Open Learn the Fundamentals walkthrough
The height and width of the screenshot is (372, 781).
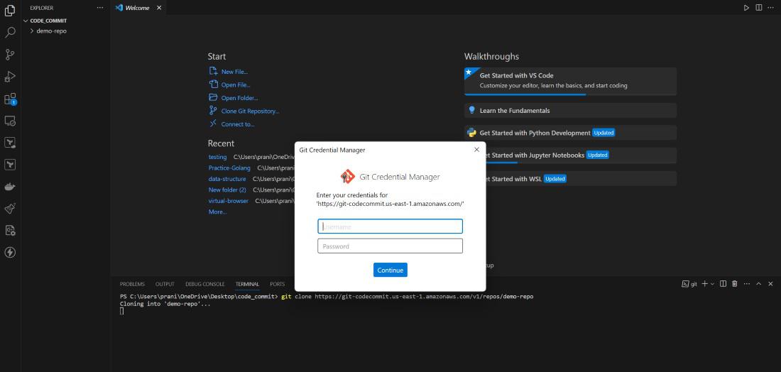[570, 111]
